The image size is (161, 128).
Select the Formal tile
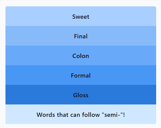coord(81,75)
